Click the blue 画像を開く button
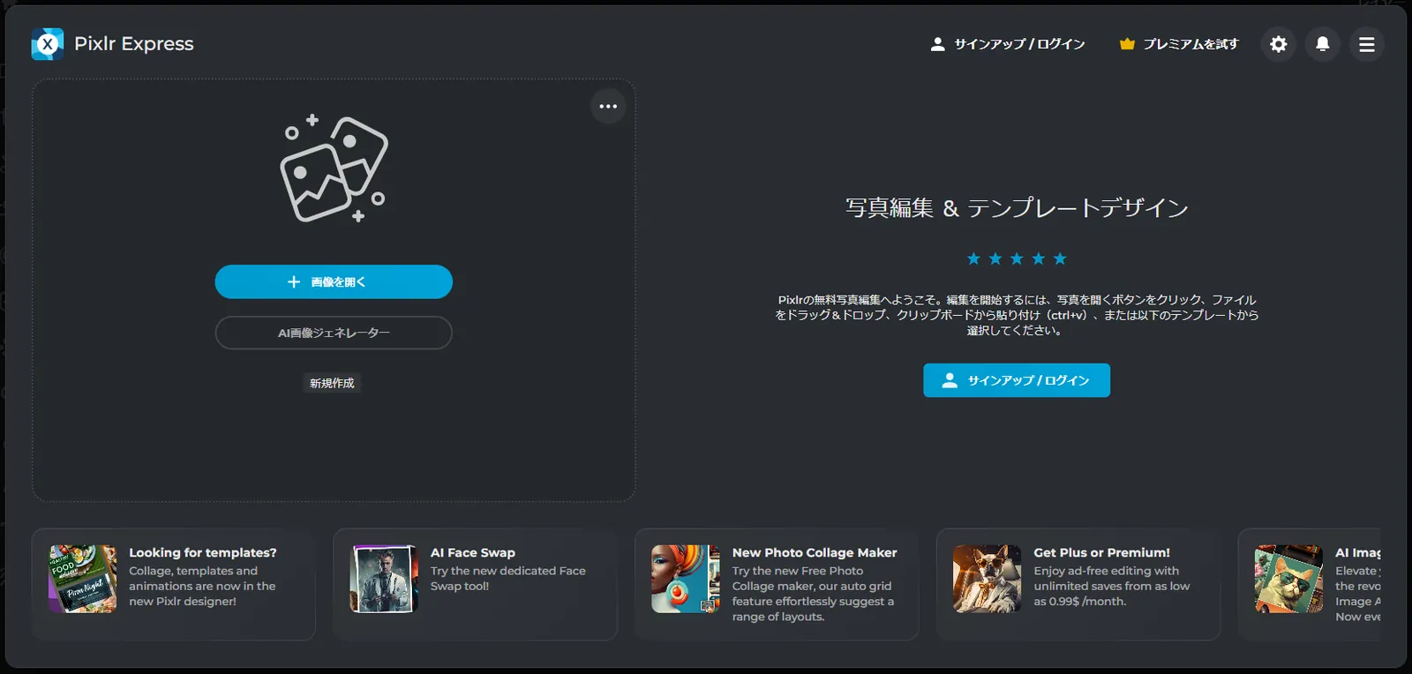Screen dimensions: 1412x674 coord(334,281)
